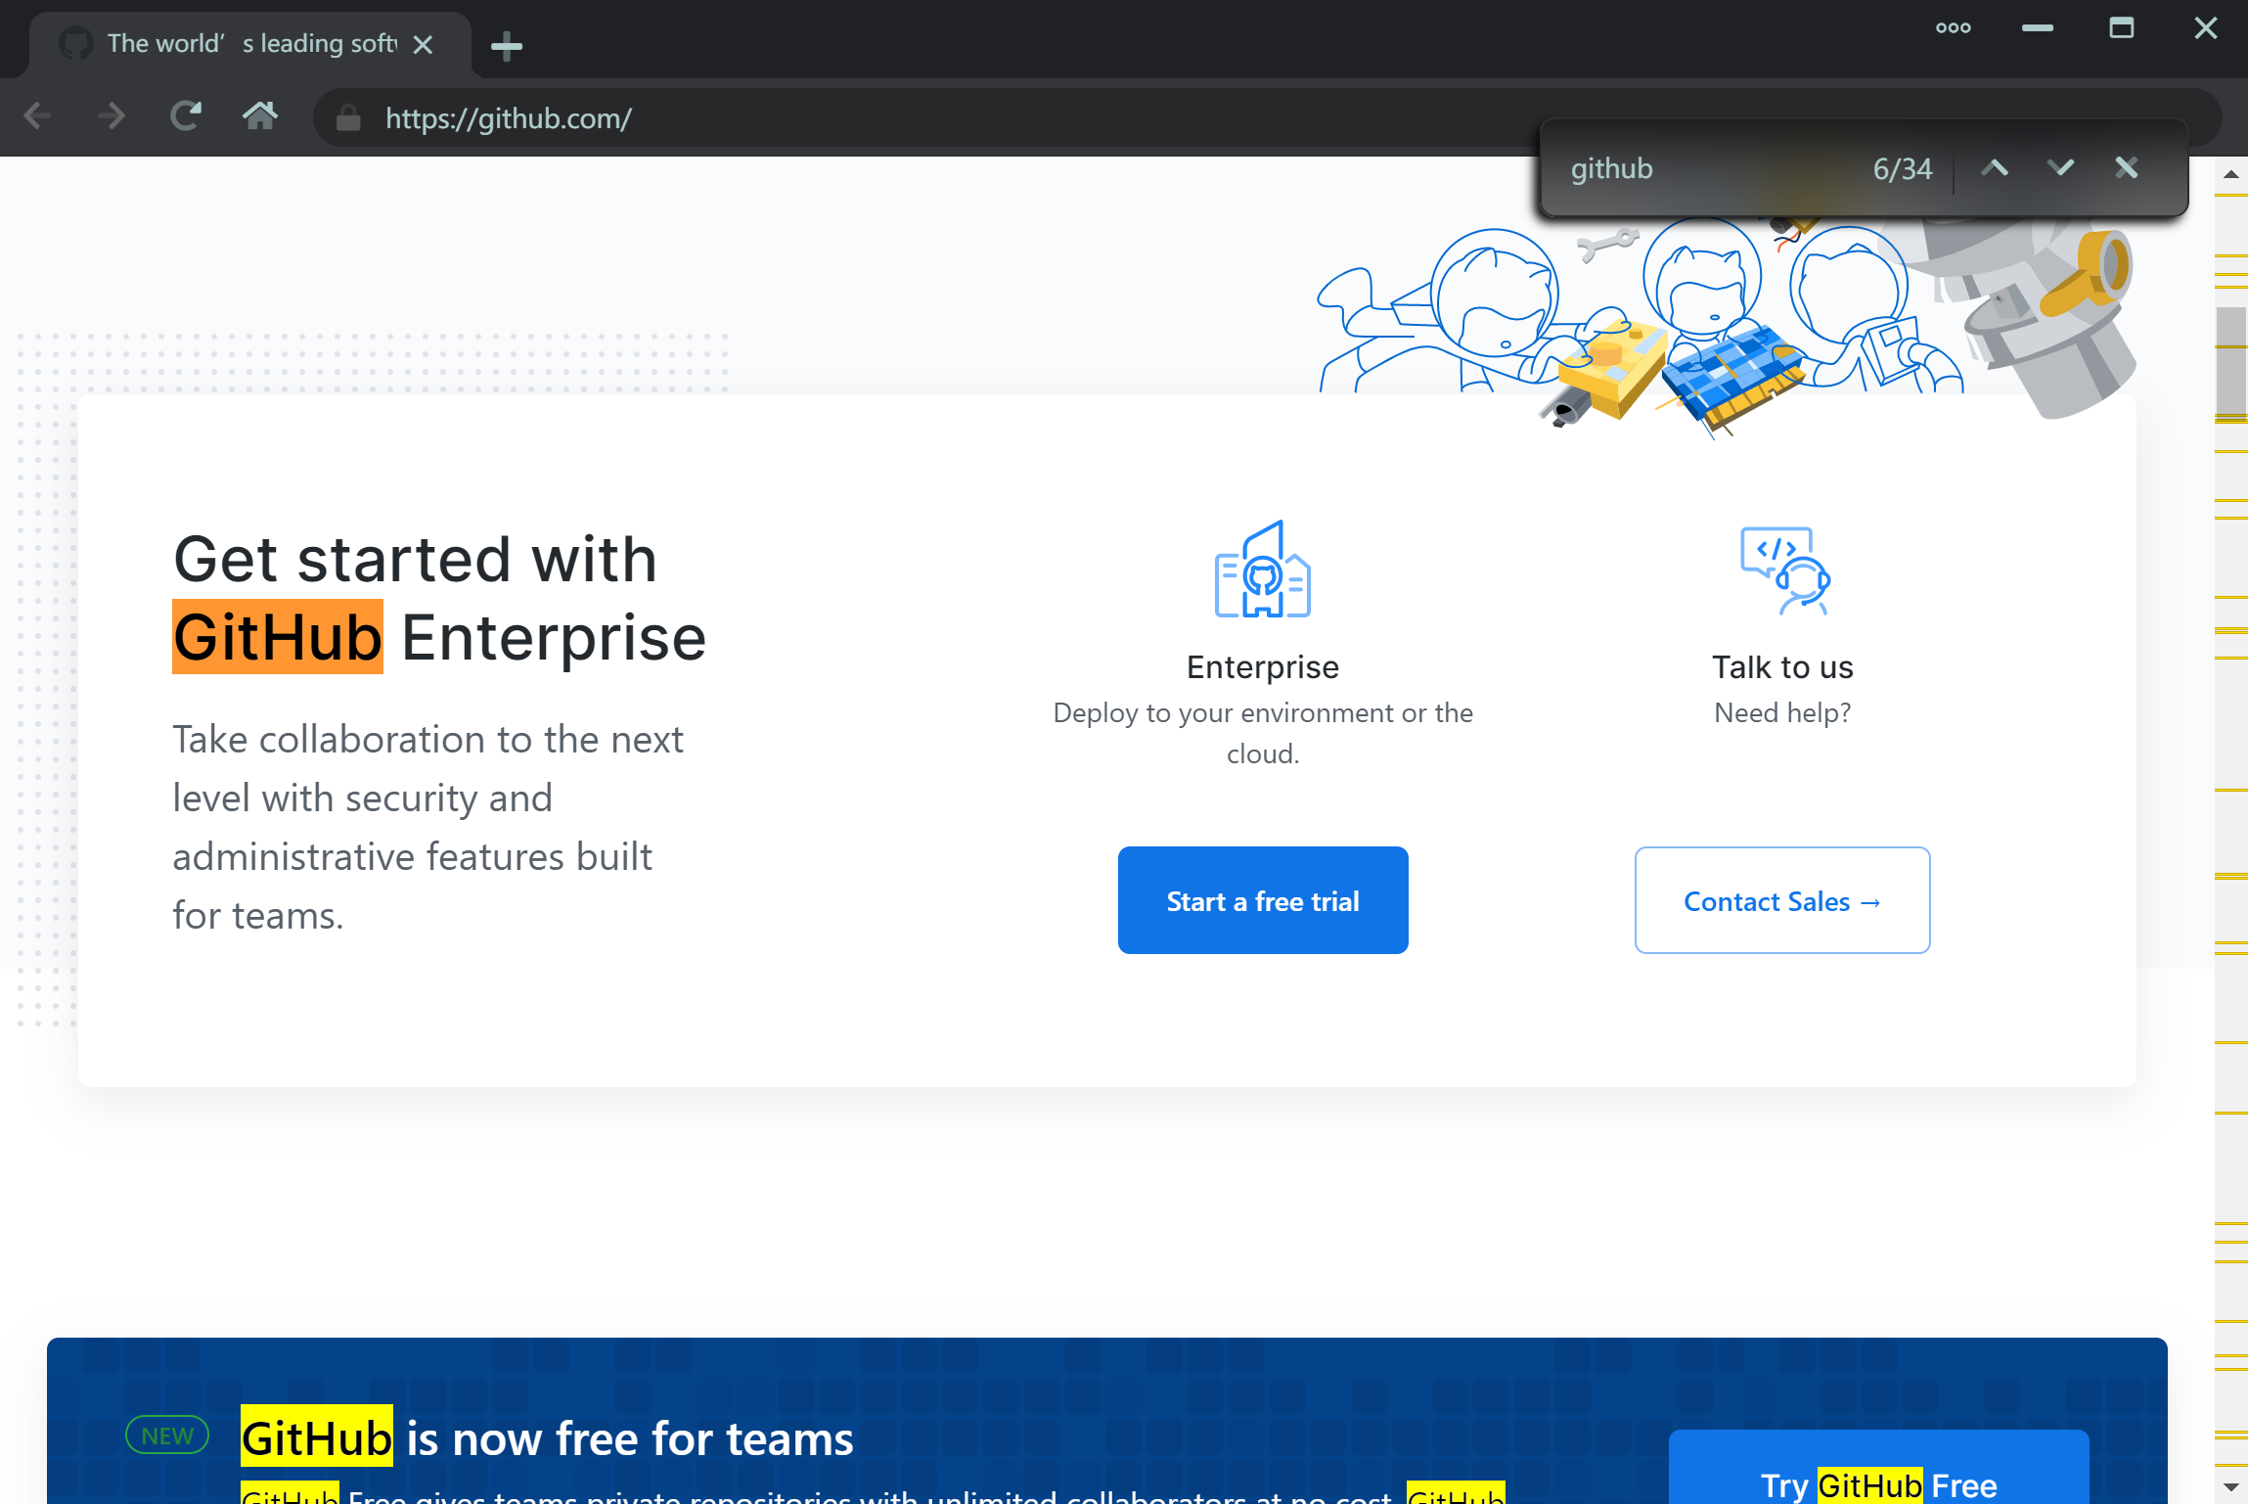Click the Talk to us support icon
The height and width of the screenshot is (1504, 2248).
coord(1784,570)
